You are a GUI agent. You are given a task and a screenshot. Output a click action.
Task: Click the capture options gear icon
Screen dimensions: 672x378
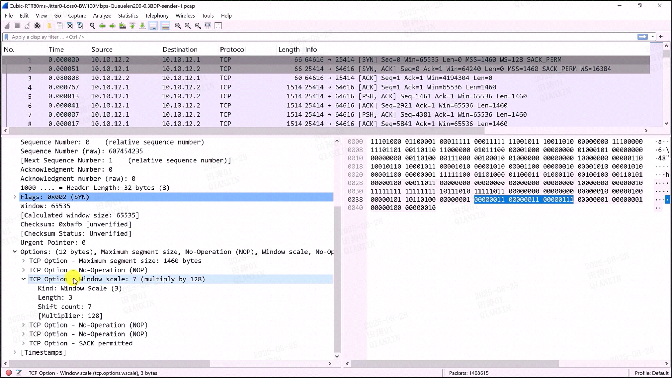(x=37, y=26)
